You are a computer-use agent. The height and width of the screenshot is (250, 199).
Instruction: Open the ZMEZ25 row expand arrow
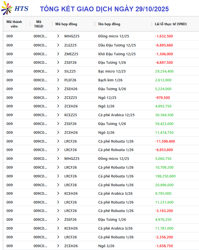click(58, 54)
